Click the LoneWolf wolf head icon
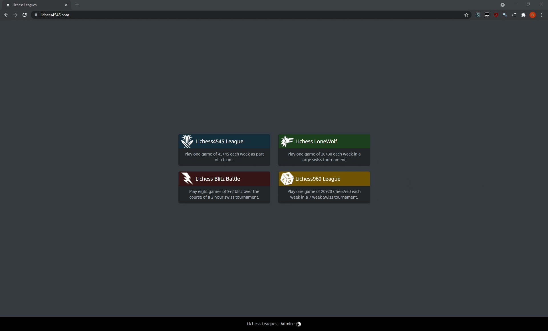Screen dimensions: 548x331 tap(287, 141)
